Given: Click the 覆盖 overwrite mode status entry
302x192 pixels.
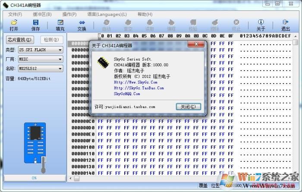Looking at the screenshot, I should coord(203,186).
